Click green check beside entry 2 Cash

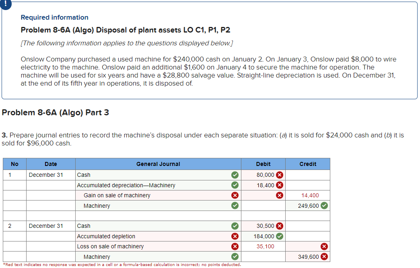pos(235,226)
